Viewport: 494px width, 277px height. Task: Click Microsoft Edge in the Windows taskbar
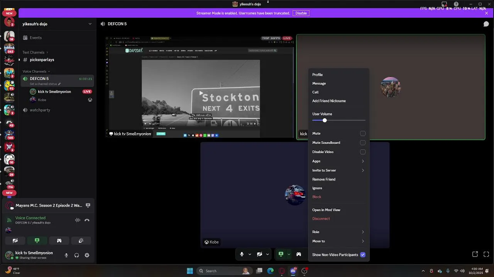tap(271, 271)
